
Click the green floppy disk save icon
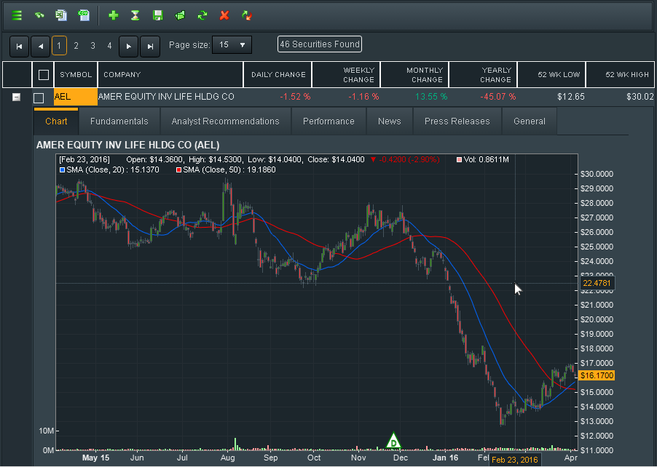tap(157, 15)
